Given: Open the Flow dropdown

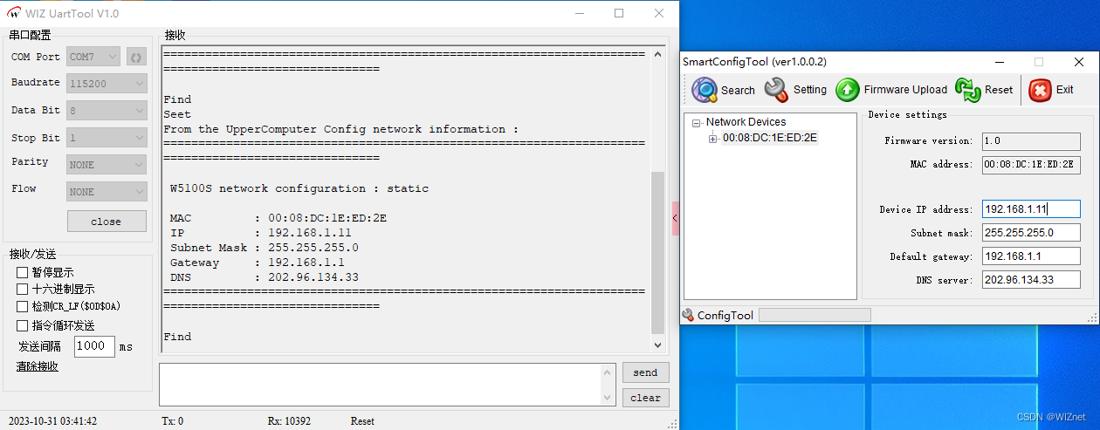Looking at the screenshot, I should pyautogui.click(x=107, y=191).
